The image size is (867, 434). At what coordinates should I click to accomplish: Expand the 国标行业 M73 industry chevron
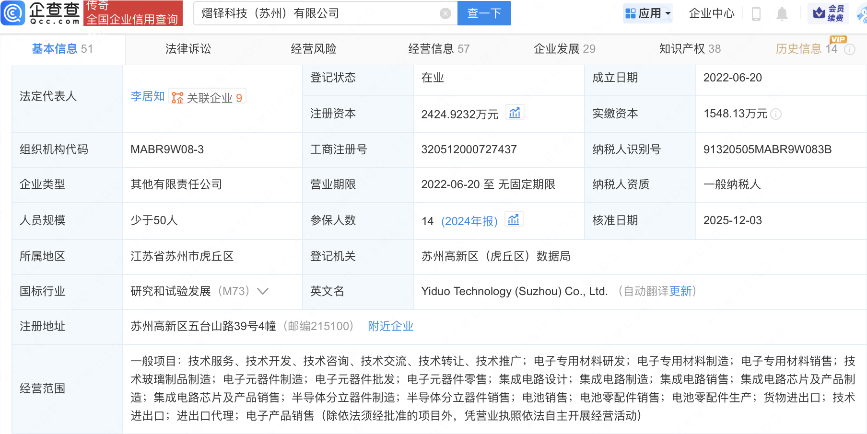click(263, 291)
